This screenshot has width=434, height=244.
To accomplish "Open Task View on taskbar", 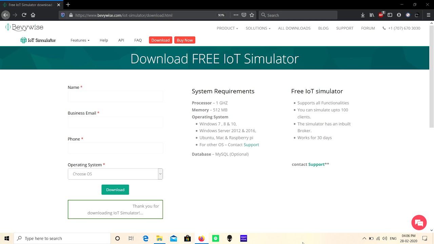I will [131, 239].
